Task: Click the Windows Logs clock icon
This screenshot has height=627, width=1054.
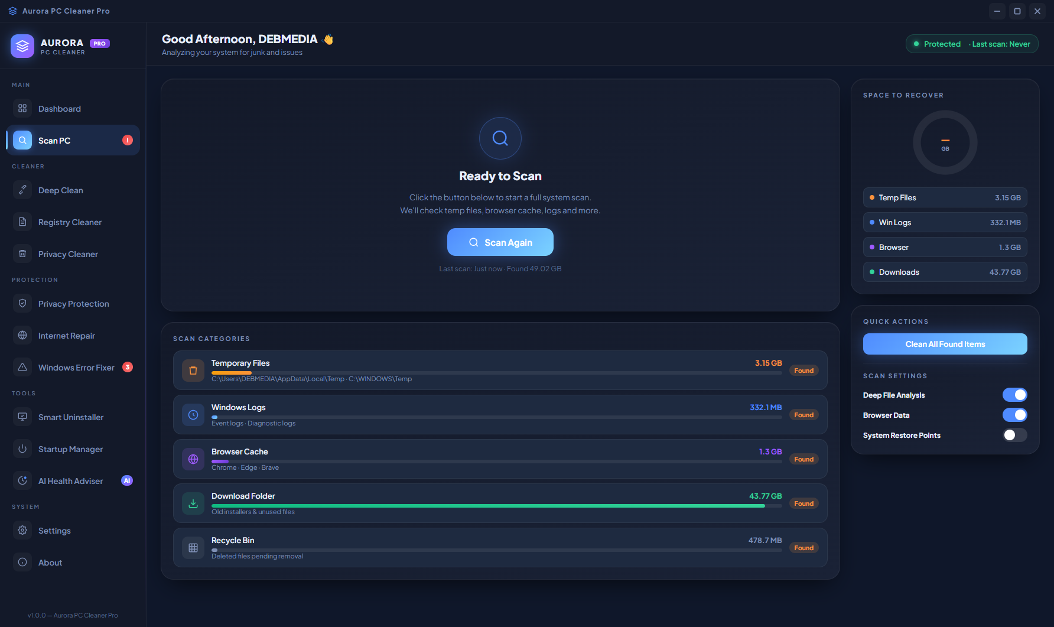Action: click(193, 415)
